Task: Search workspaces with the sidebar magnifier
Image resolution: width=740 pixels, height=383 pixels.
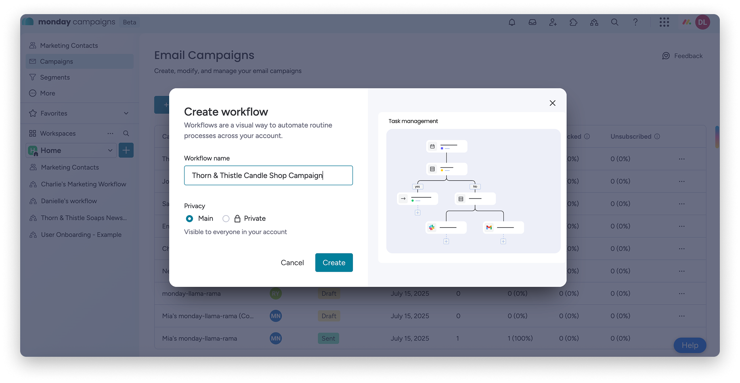Action: click(x=126, y=133)
